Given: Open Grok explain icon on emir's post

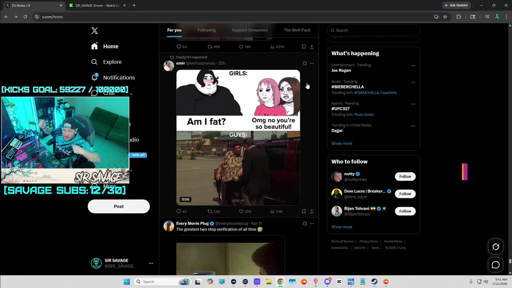Looking at the screenshot, I should point(304,63).
